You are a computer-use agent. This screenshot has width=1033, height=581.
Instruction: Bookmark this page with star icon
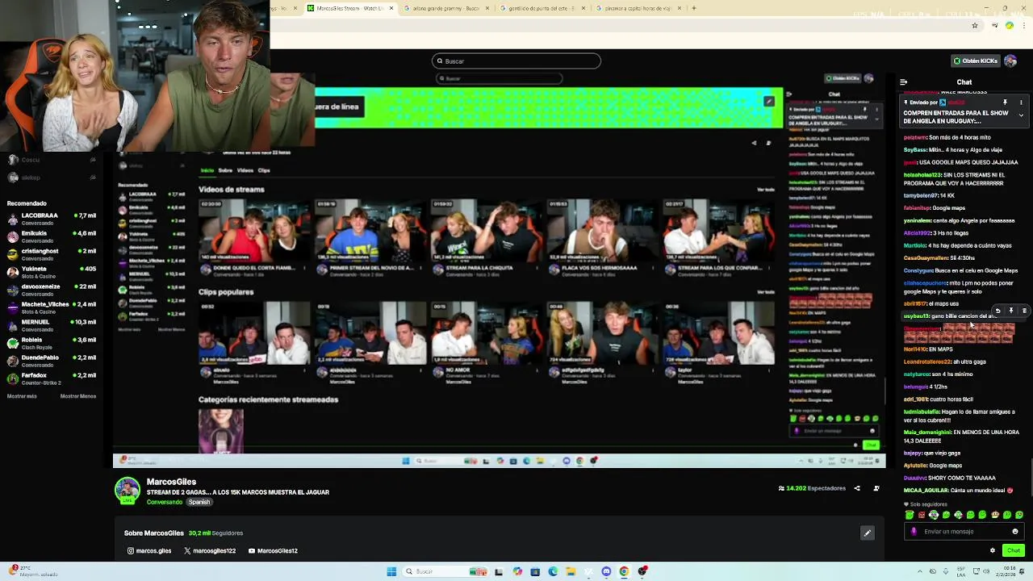click(x=975, y=26)
